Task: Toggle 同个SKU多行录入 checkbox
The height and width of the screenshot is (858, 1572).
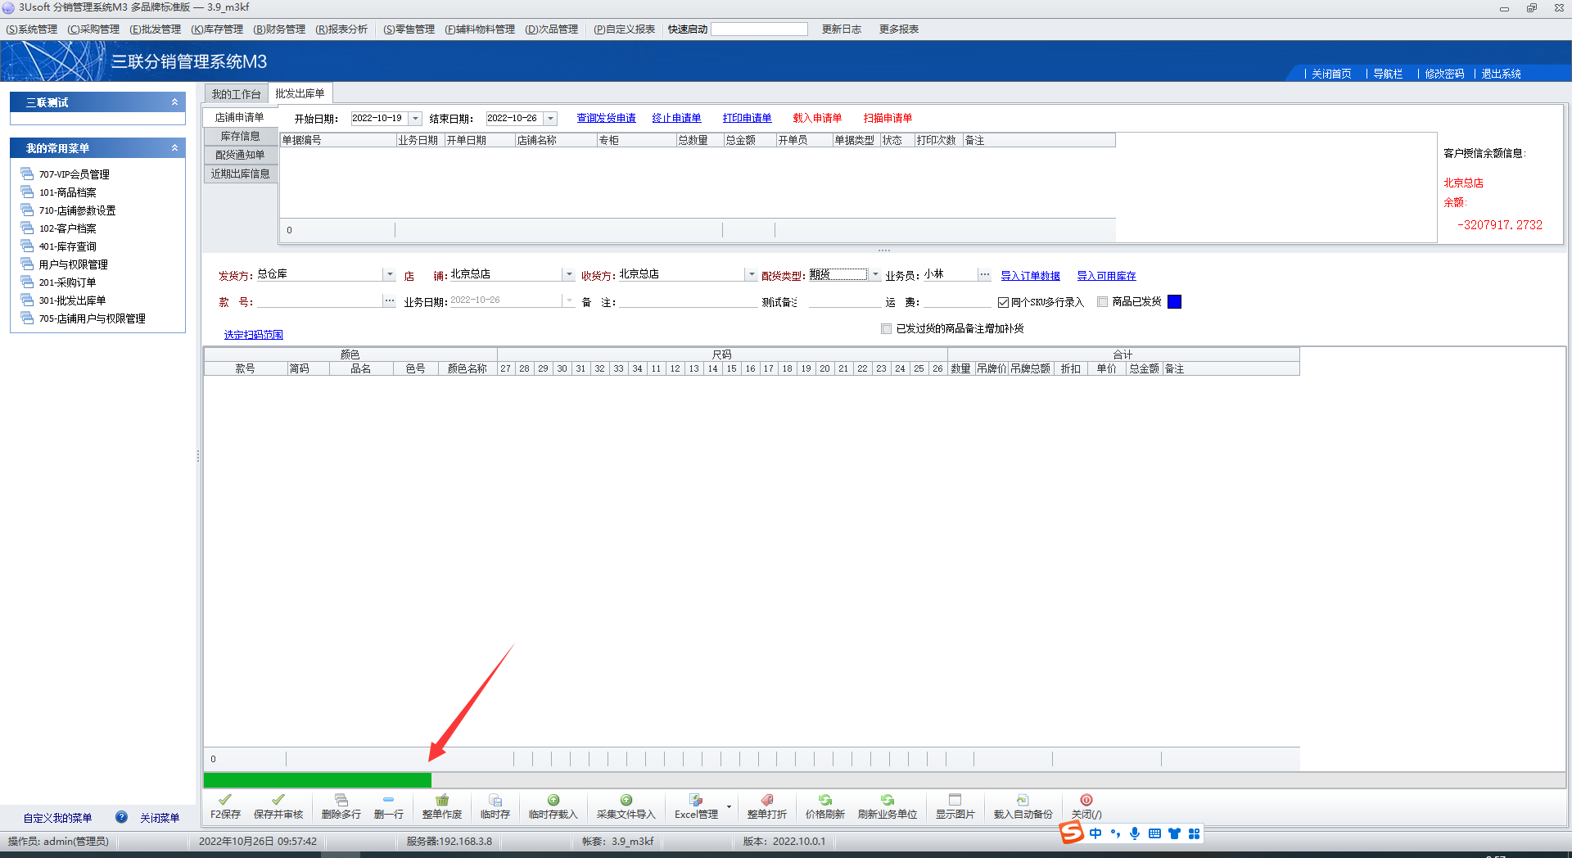Action: pos(1003,302)
